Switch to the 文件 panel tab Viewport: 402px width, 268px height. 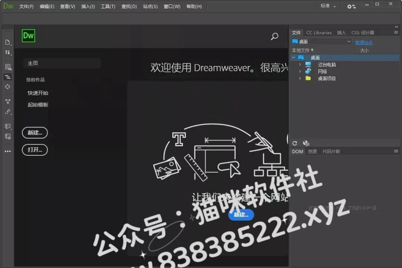pyautogui.click(x=296, y=32)
